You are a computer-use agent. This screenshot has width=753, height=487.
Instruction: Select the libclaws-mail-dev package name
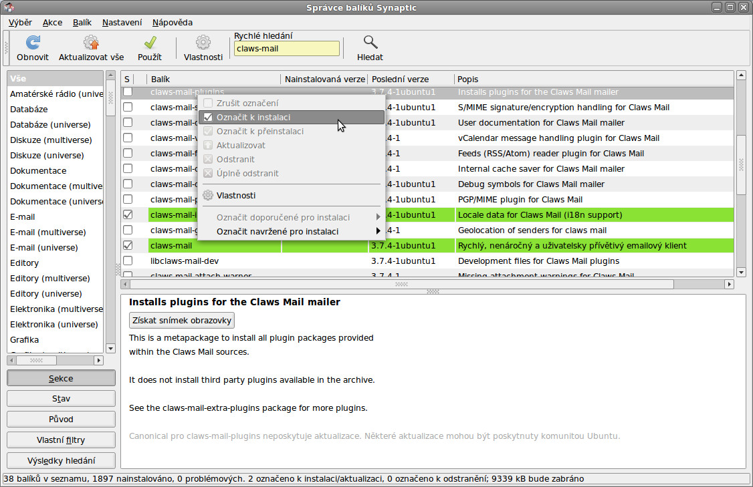[185, 261]
